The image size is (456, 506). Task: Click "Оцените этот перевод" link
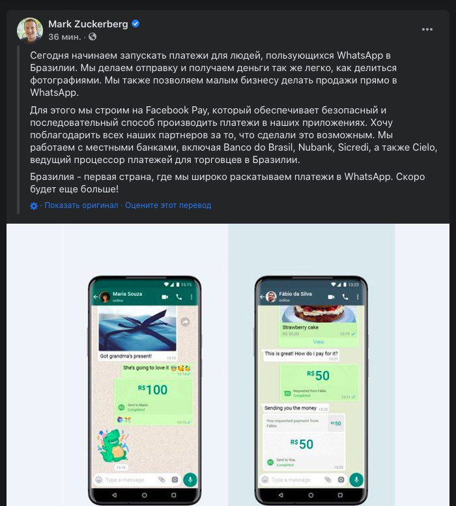[x=168, y=205]
